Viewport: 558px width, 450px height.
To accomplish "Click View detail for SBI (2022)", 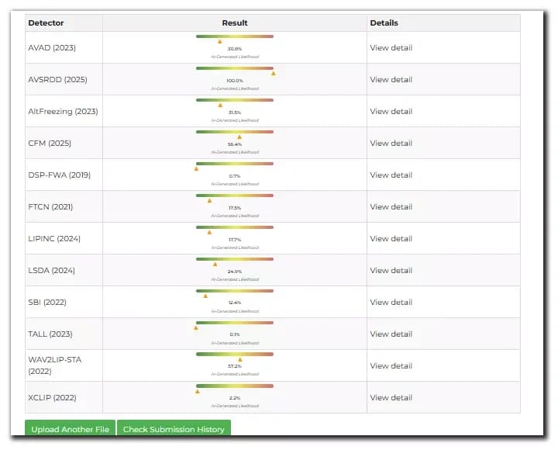I will [391, 303].
